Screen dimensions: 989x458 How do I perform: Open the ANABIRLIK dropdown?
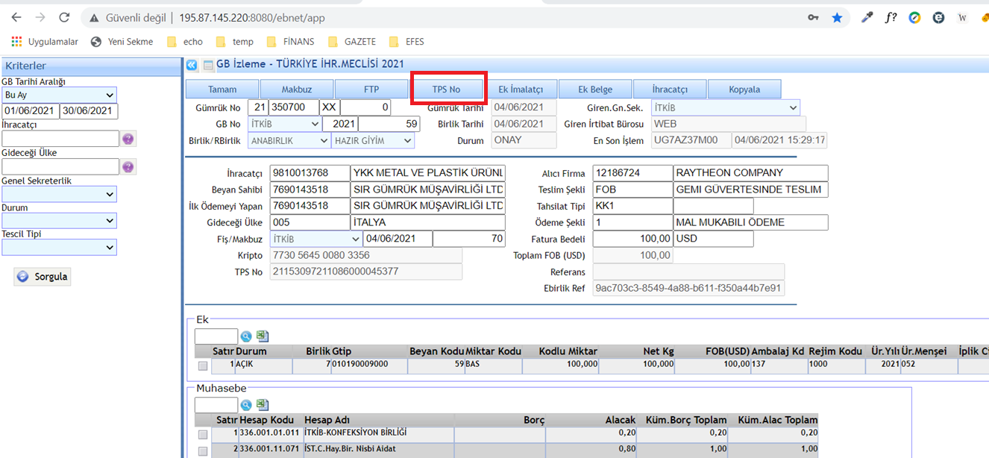(x=289, y=140)
